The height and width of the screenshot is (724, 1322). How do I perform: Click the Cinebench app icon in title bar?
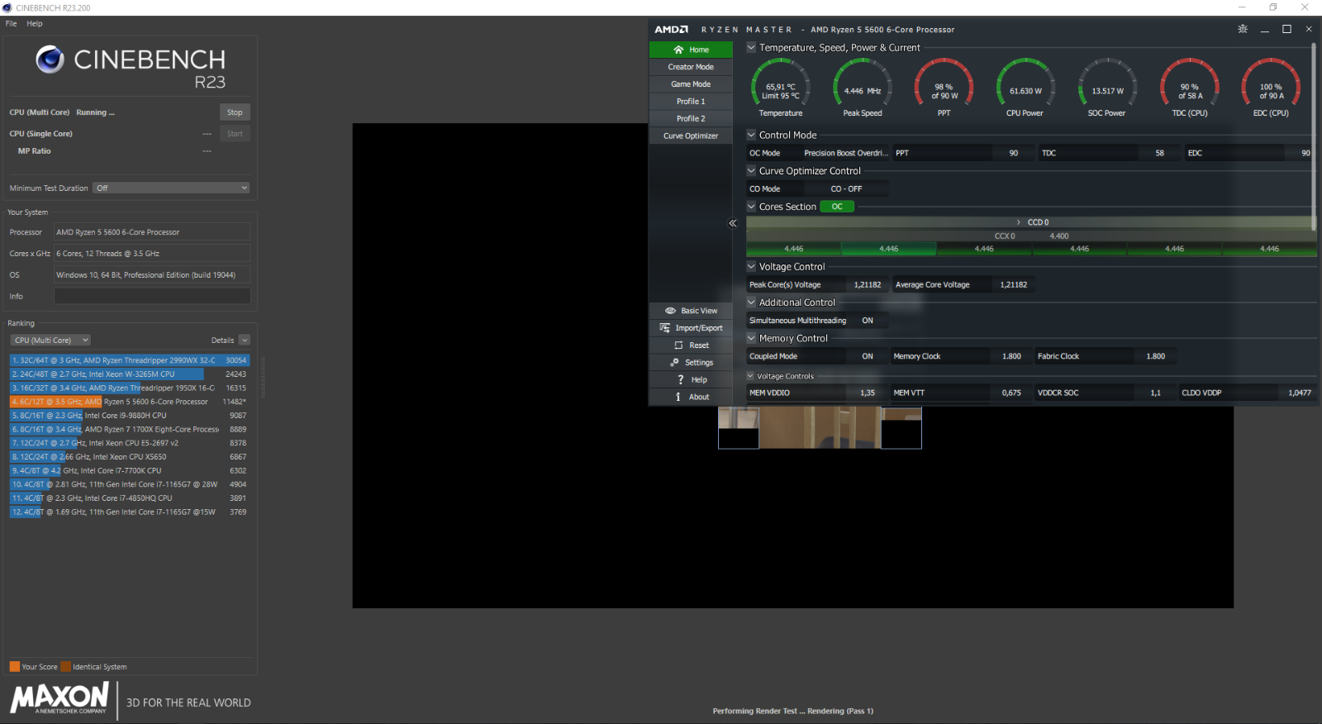pyautogui.click(x=7, y=7)
